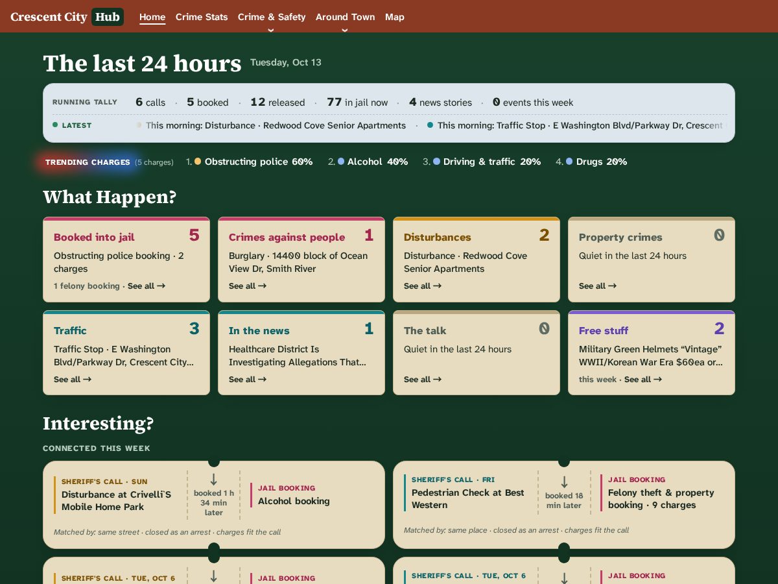Open the Healthcare District news headline
Viewport: 778px width, 584px height.
[x=298, y=356]
